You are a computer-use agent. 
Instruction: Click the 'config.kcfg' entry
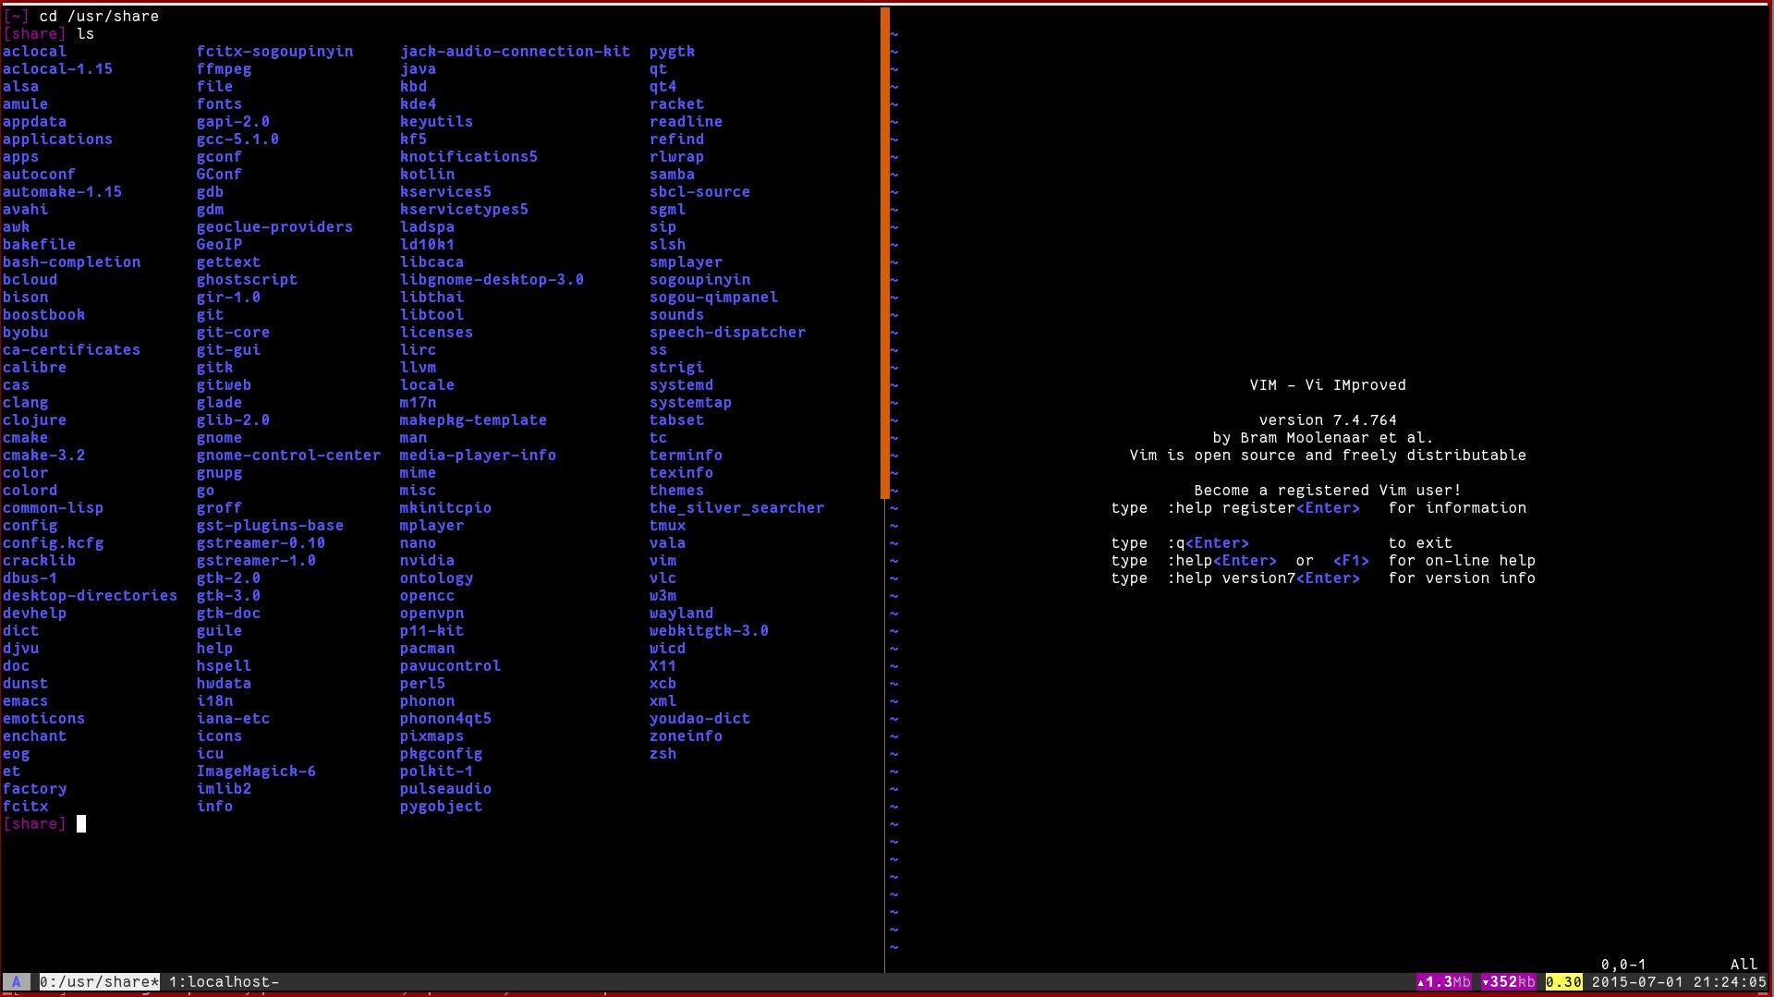[53, 542]
